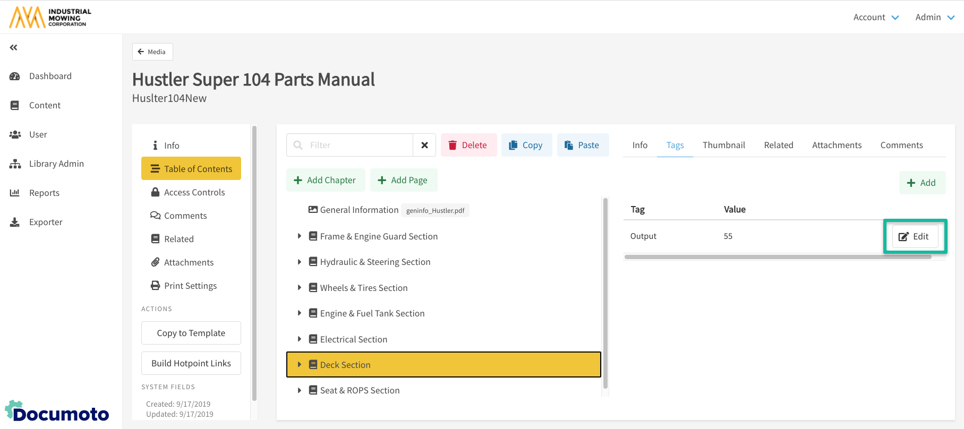Screen dimensions: 964x429
Task: Open the Account dropdown menu
Action: coord(876,18)
